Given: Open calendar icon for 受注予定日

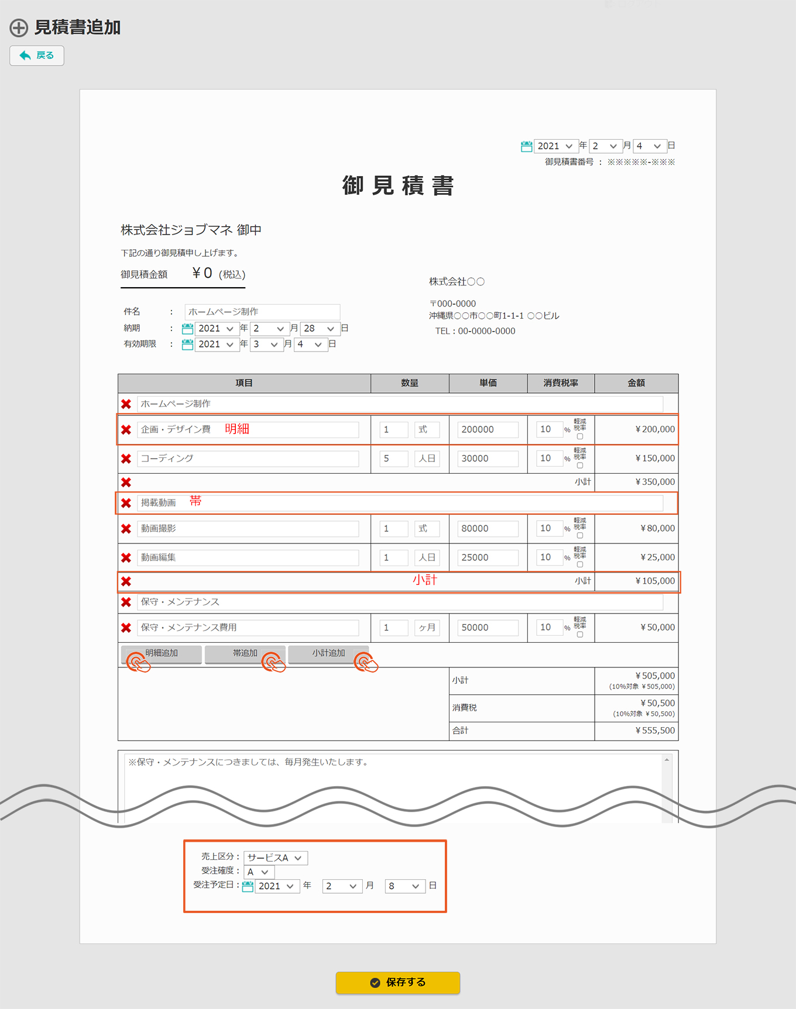Looking at the screenshot, I should click(248, 886).
